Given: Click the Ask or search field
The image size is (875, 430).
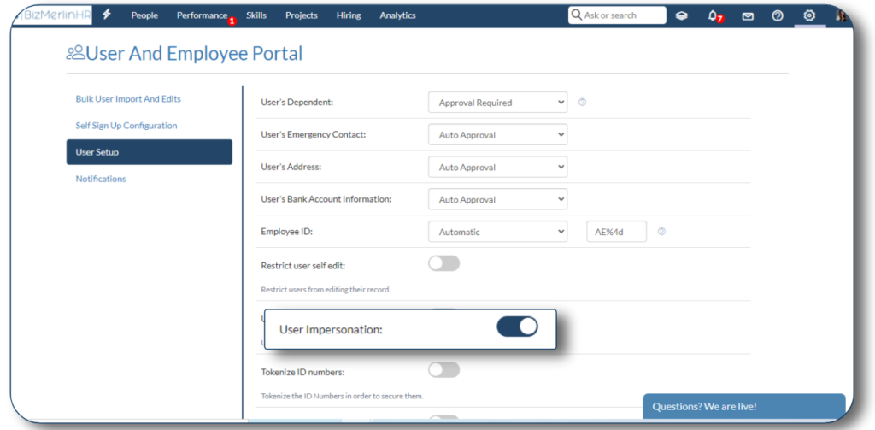Looking at the screenshot, I should pyautogui.click(x=617, y=15).
